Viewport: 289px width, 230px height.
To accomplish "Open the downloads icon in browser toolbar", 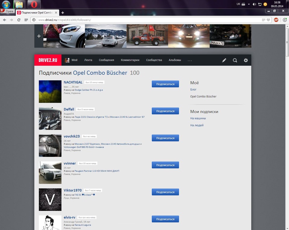I will (285, 20).
